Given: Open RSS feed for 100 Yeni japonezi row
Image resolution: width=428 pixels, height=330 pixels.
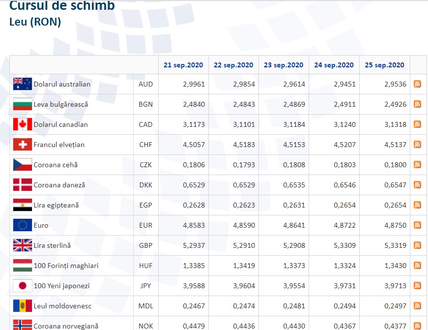Looking at the screenshot, I should 417,286.
